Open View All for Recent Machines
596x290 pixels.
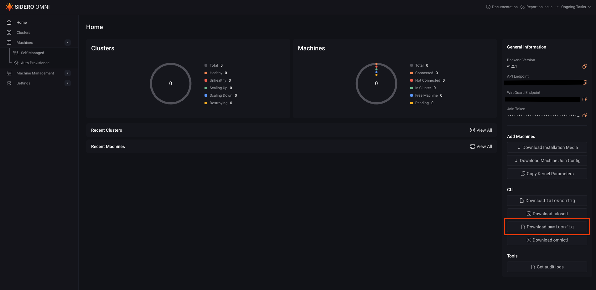[481, 146]
